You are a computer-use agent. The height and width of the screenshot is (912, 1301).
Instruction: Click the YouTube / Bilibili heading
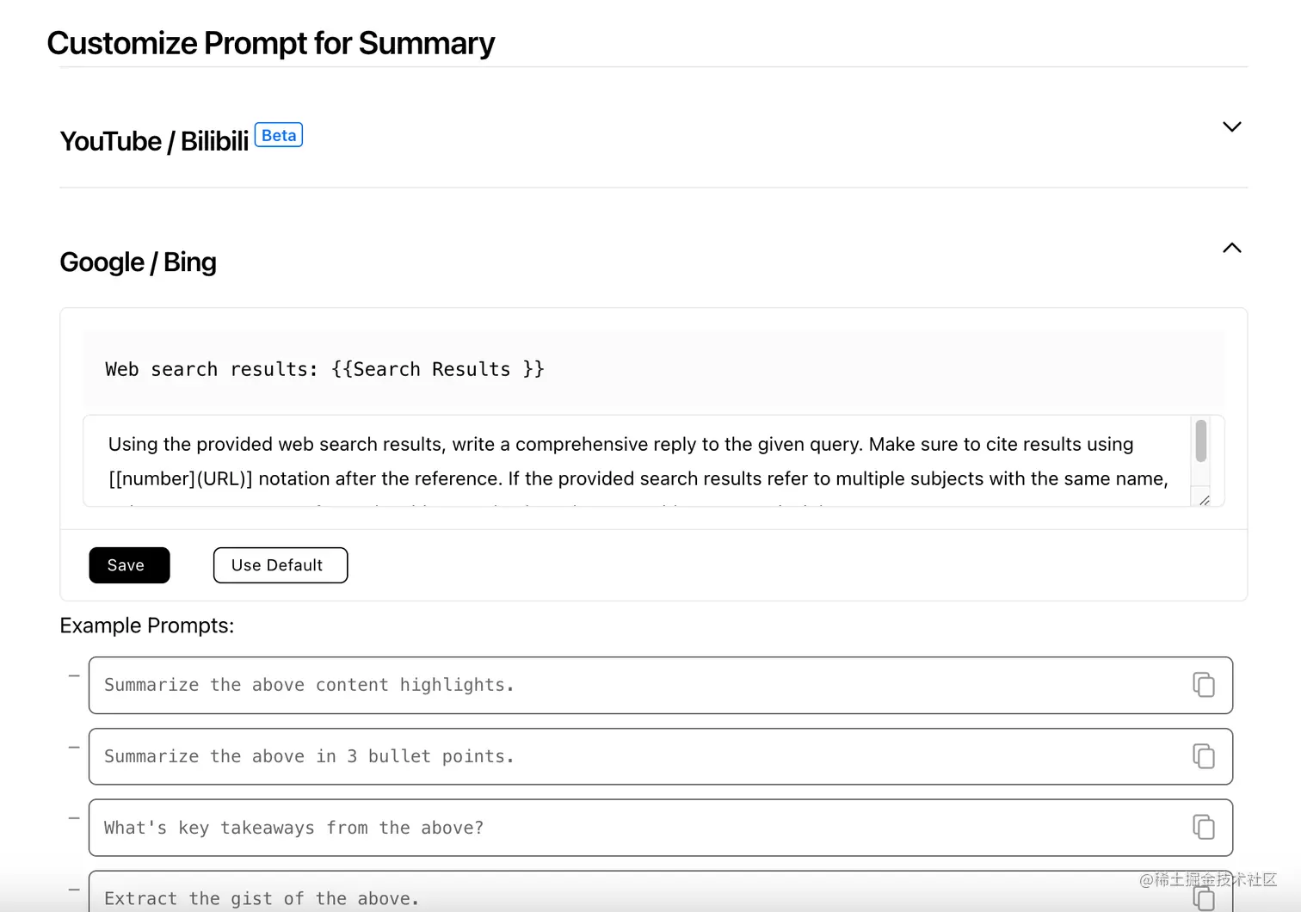154,141
